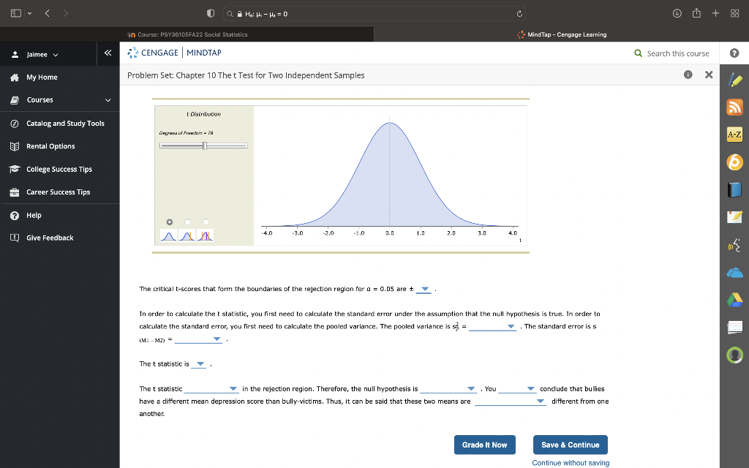Open the standard error dropdown

tap(198, 339)
